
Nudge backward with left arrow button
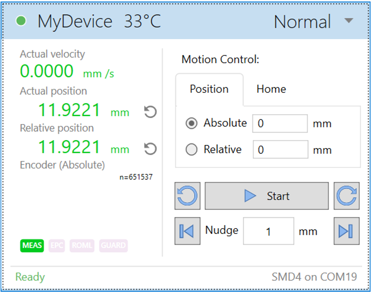pyautogui.click(x=187, y=231)
